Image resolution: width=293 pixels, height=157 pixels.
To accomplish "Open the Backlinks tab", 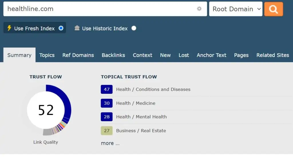I will (x=113, y=55).
